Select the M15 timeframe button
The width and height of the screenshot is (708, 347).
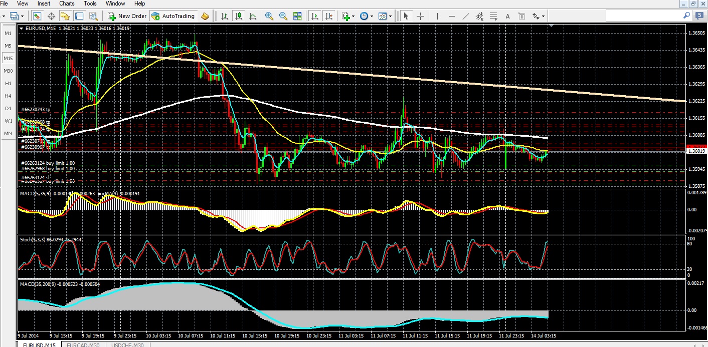(8, 58)
